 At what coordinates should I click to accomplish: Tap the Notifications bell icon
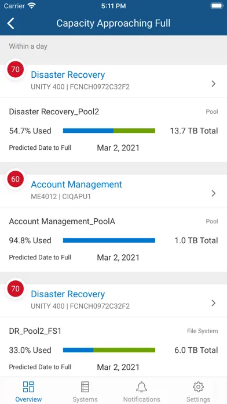(142, 387)
